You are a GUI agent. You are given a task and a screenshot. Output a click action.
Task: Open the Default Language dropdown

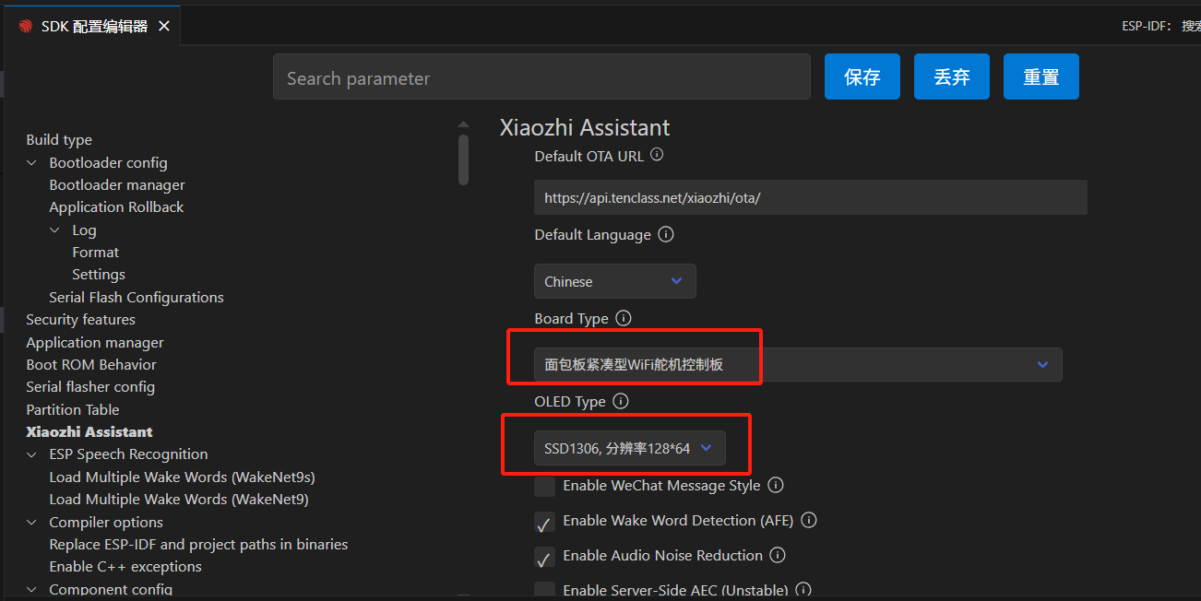point(614,281)
